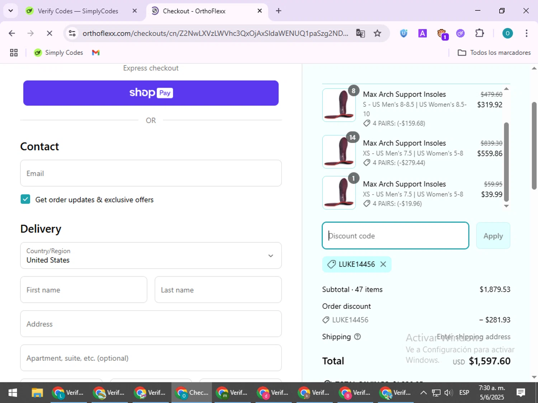
Task: Select the Checkout - OrthoFlexx tab
Action: [x=194, y=11]
